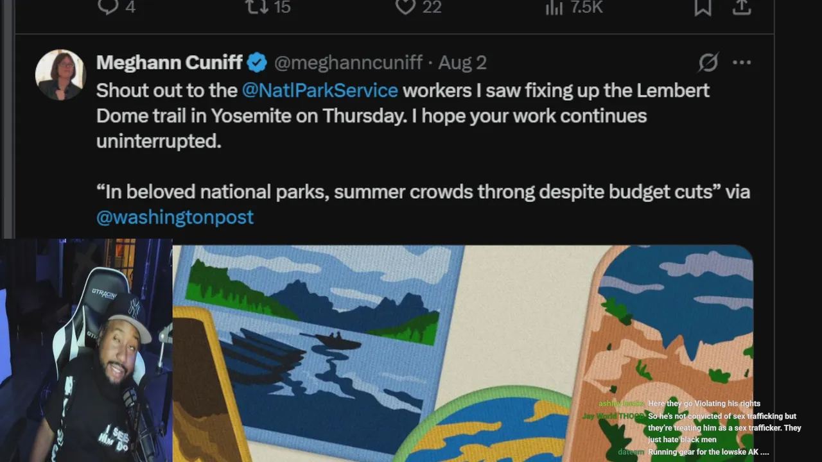The height and width of the screenshot is (462, 822).
Task: Click the Grok slashed-circle icon
Action: coord(708,62)
